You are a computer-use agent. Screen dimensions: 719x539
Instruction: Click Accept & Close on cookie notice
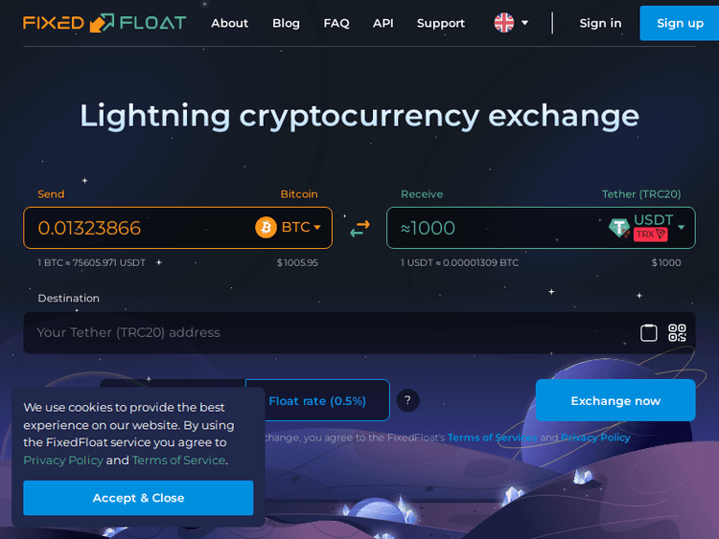[x=138, y=498]
